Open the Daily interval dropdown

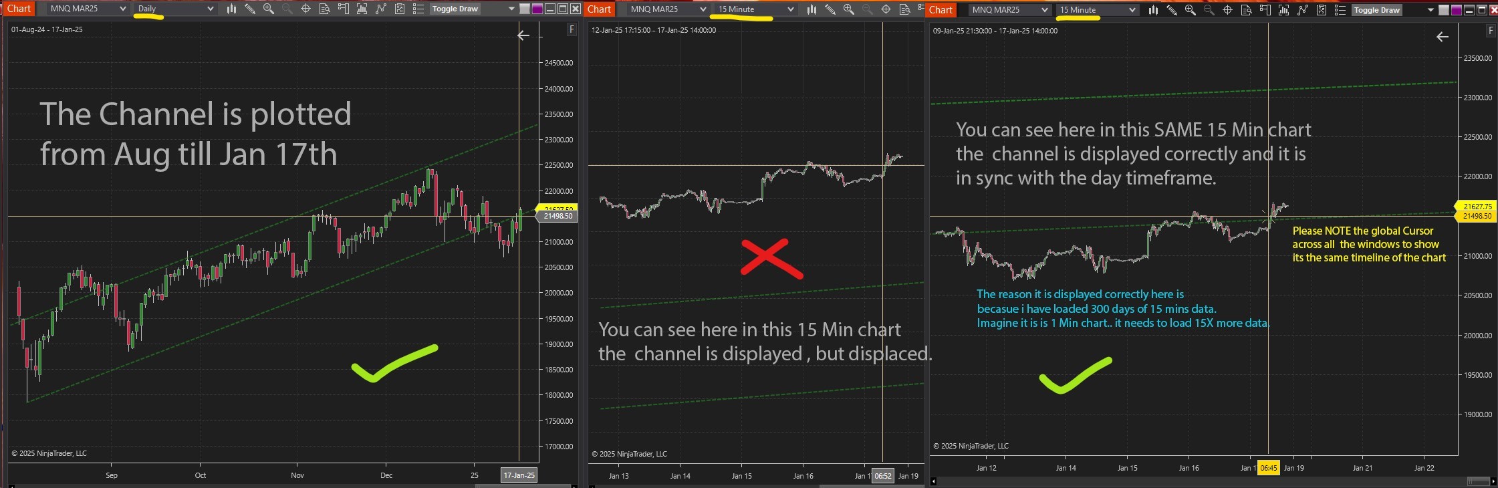click(175, 9)
